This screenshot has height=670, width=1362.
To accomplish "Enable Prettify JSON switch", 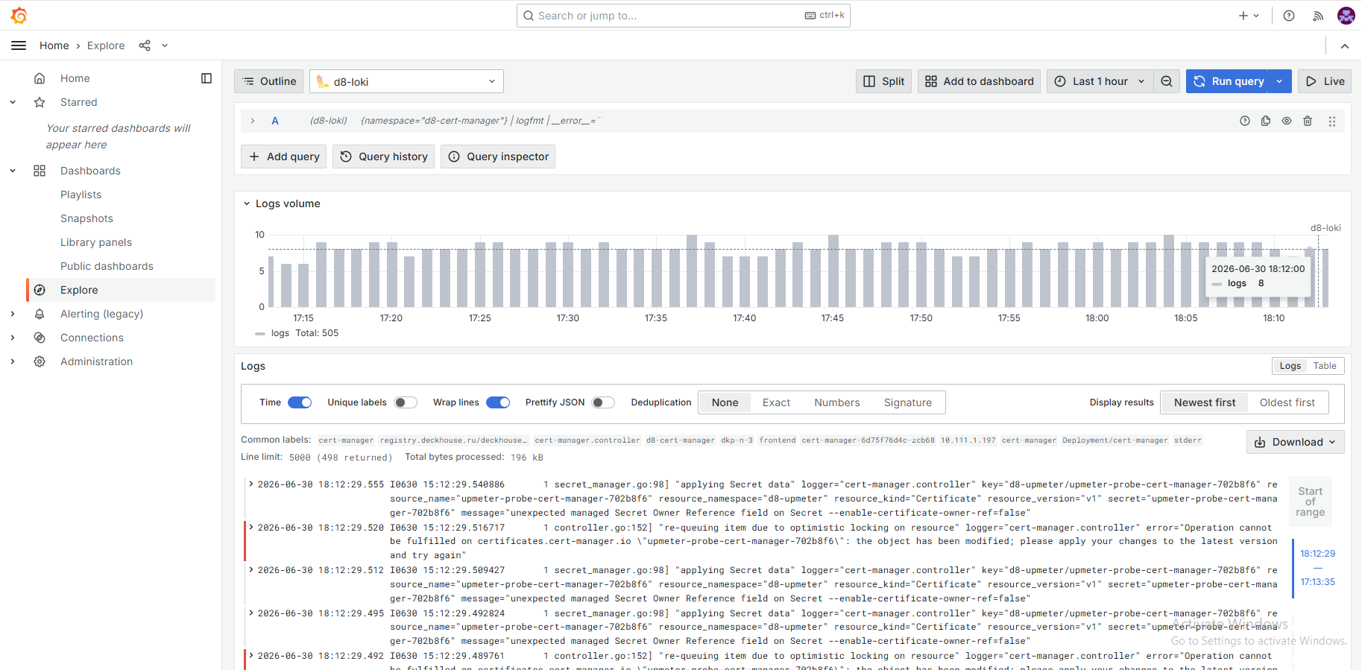I will point(603,402).
